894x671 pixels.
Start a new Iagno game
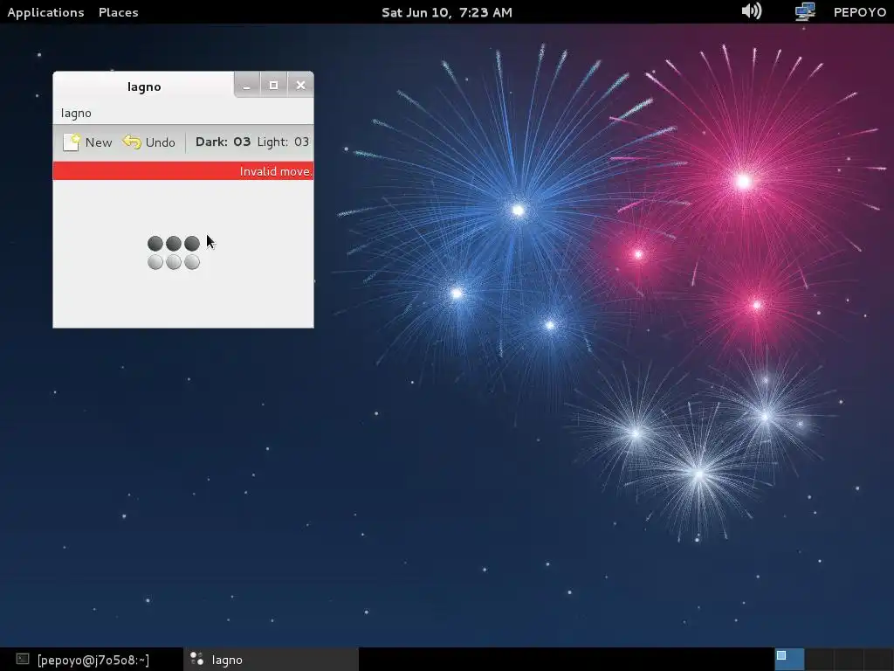pyautogui.click(x=87, y=142)
